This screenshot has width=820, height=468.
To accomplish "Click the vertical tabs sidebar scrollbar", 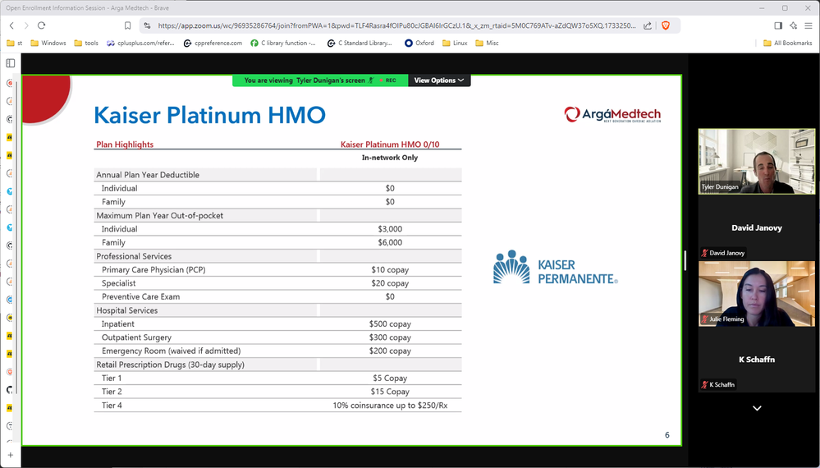I will [x=18, y=236].
